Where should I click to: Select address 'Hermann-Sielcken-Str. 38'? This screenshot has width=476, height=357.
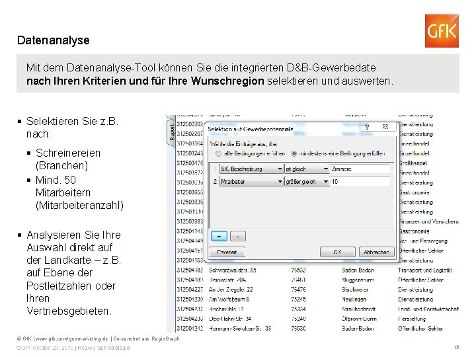pos(240,329)
